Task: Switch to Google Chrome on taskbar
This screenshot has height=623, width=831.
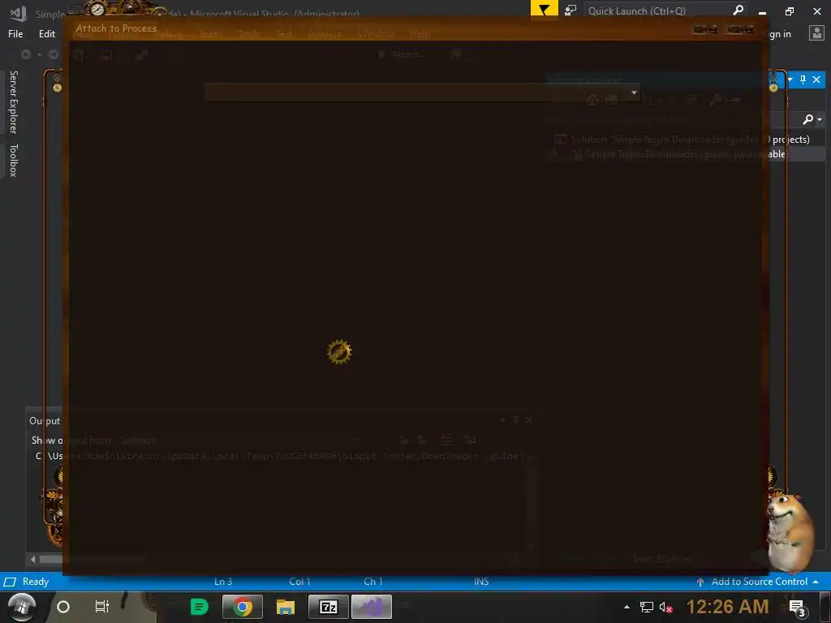Action: tap(242, 607)
